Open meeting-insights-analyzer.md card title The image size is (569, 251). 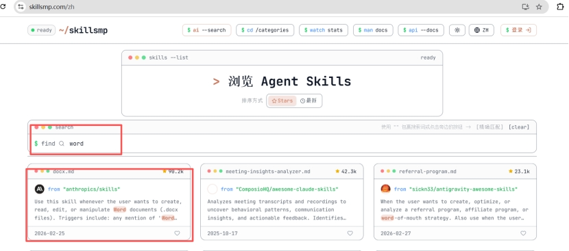268,171
